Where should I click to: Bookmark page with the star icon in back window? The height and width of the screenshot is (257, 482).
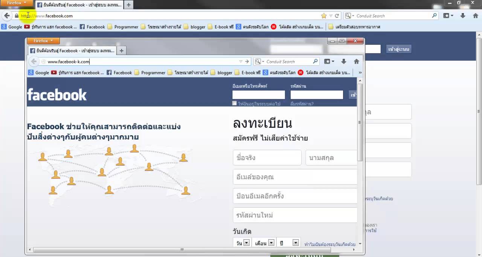324,16
